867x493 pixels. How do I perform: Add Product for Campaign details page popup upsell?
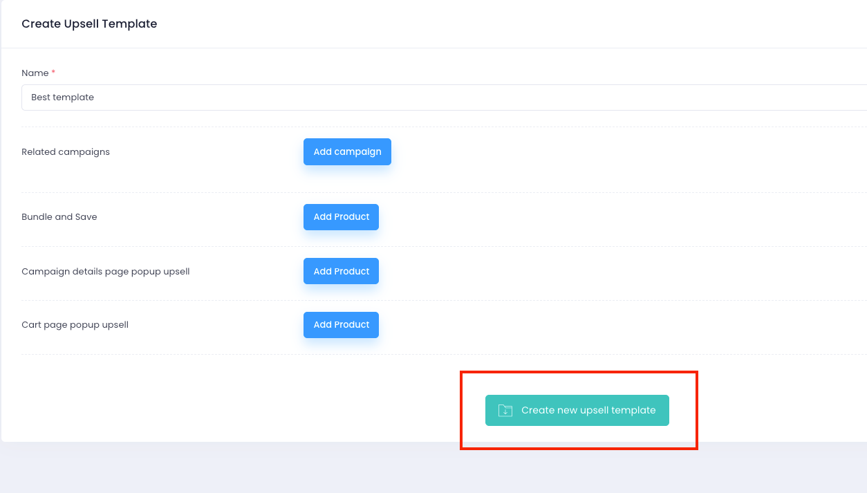(341, 271)
